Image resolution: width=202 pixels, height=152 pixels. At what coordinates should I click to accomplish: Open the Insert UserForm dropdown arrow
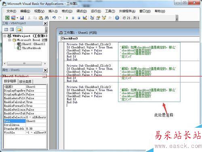pyautogui.click(x=17, y=18)
